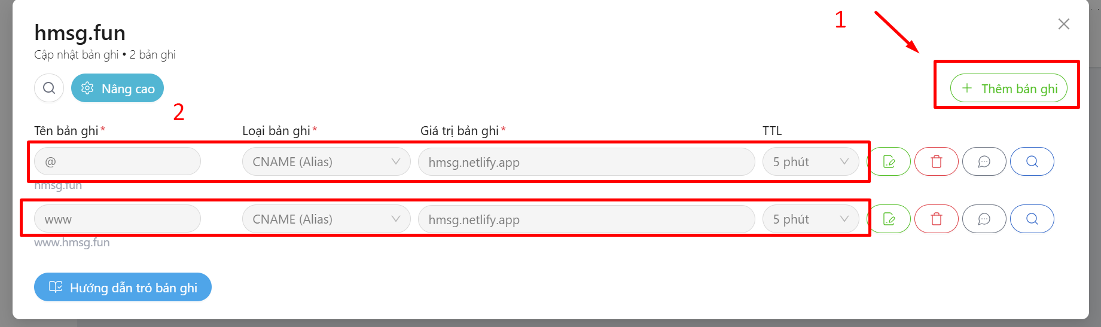The width and height of the screenshot is (1101, 327).
Task: Expand record type dropdown for www record
Action: 326,219
